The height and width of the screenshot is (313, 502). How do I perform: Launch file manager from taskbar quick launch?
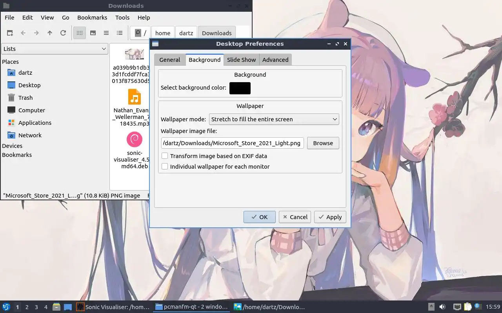tap(56, 307)
